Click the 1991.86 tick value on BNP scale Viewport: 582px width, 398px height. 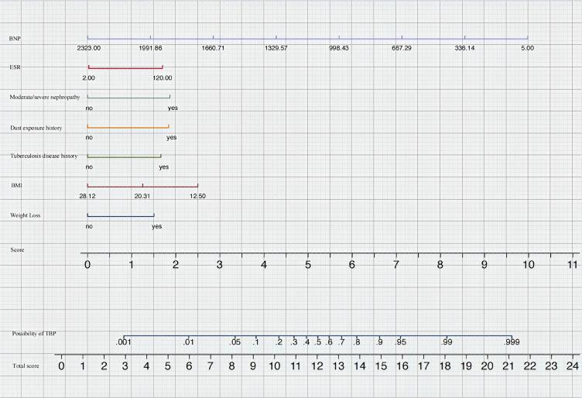click(x=149, y=48)
